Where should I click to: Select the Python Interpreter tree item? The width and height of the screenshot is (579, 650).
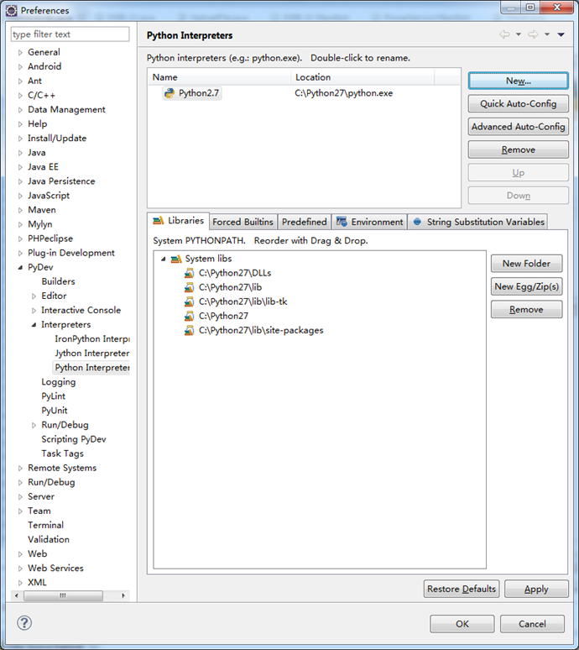pyautogui.click(x=92, y=368)
